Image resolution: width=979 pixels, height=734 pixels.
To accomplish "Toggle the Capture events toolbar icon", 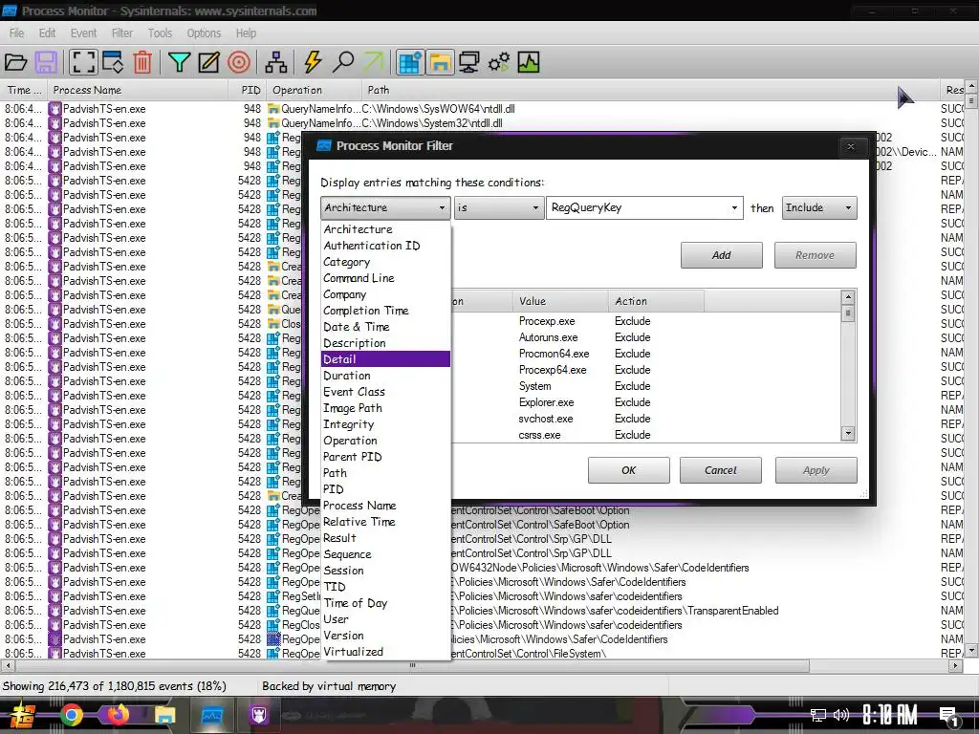I will 83,62.
